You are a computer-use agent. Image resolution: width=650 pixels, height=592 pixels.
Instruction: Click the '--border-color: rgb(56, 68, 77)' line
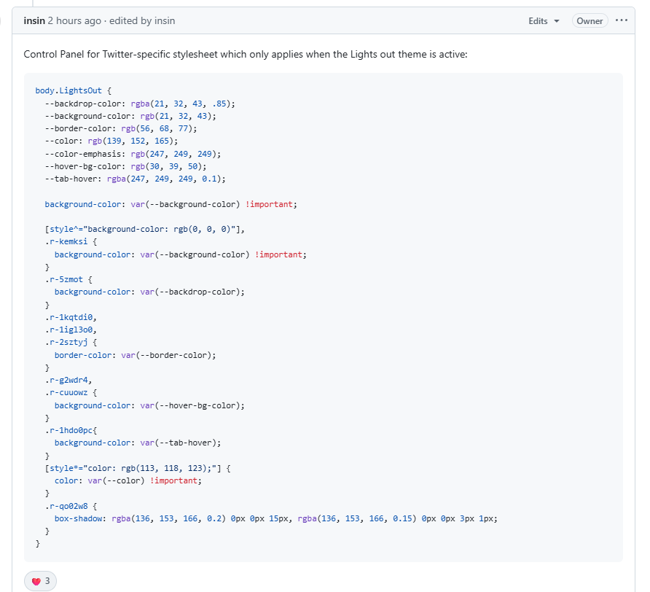click(121, 128)
